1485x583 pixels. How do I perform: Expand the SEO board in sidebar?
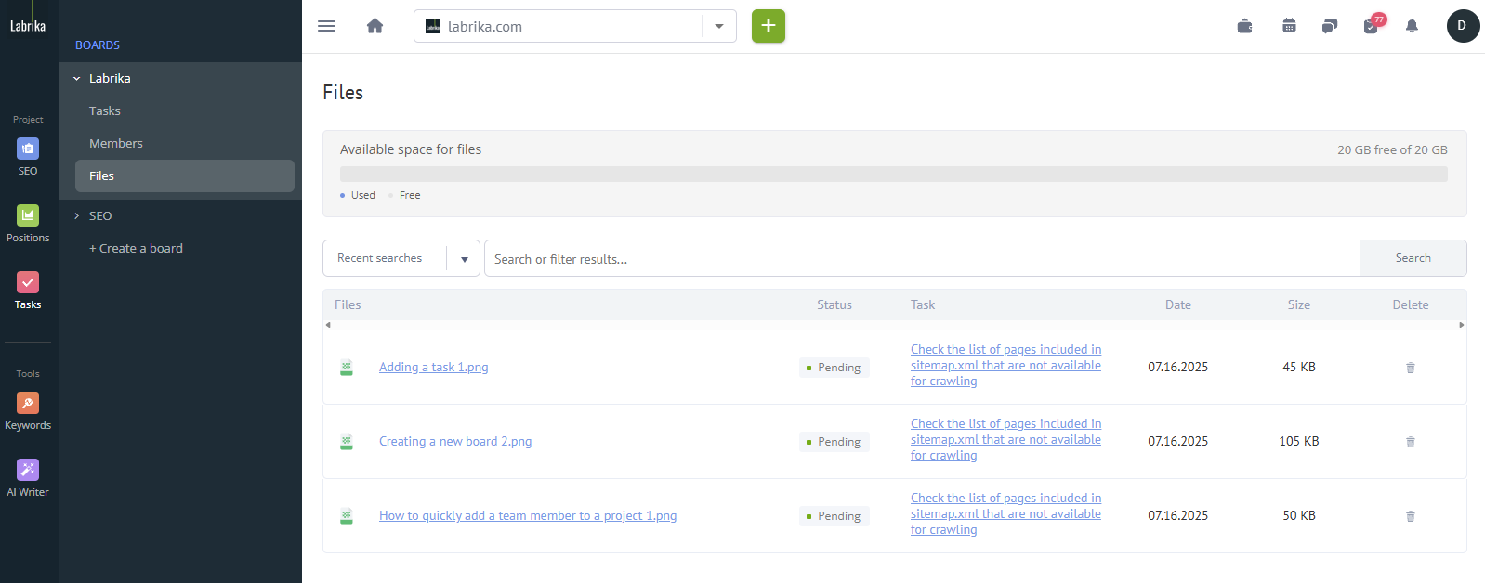tap(77, 215)
